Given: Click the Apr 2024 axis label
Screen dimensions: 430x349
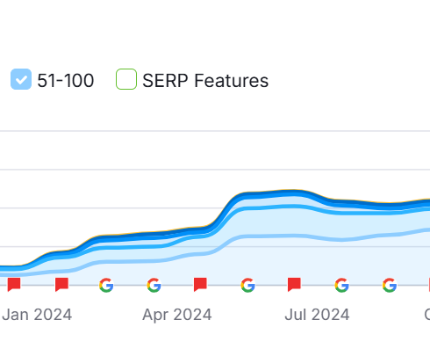Looking at the screenshot, I should tap(177, 315).
